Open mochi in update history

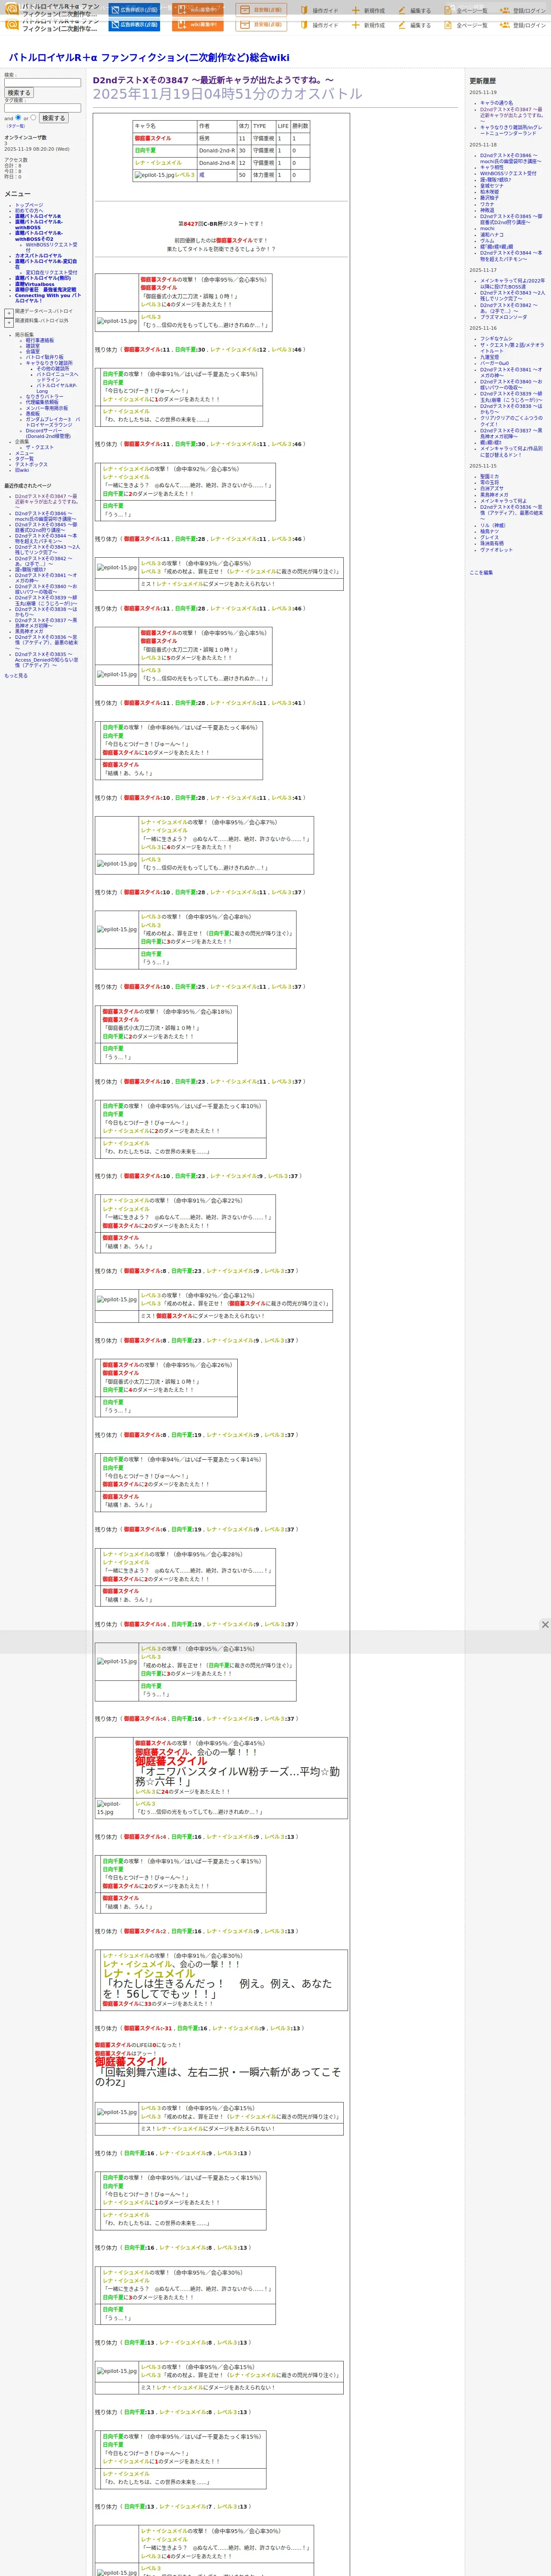(x=487, y=229)
